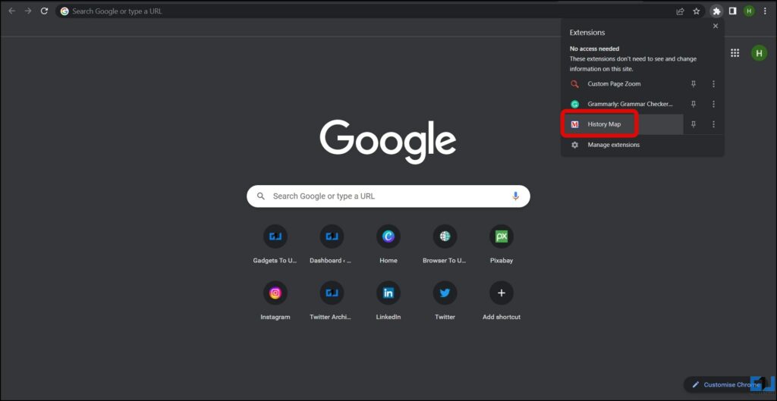Open the Browser To U... shortcut
The width and height of the screenshot is (777, 401).
coord(445,243)
